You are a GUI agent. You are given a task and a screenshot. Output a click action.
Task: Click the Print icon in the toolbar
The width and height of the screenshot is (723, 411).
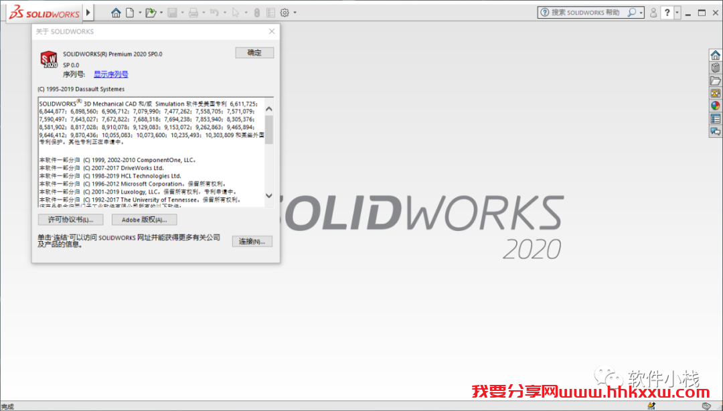193,13
